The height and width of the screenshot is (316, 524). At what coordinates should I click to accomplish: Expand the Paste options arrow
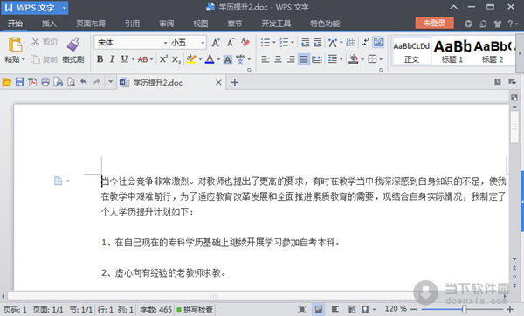tap(24, 59)
